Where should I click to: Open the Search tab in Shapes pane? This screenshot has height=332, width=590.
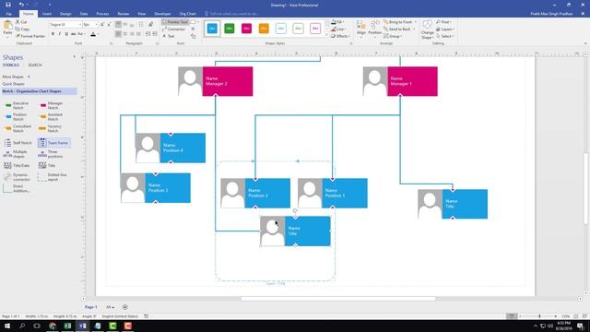[x=35, y=65]
